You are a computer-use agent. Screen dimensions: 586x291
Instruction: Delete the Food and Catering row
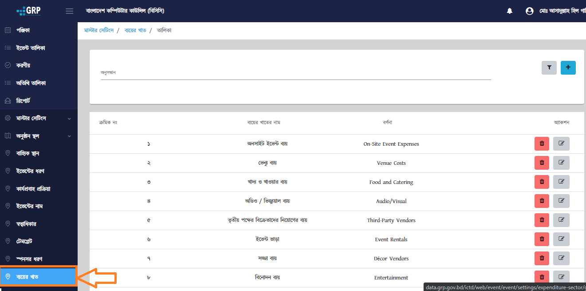542,182
